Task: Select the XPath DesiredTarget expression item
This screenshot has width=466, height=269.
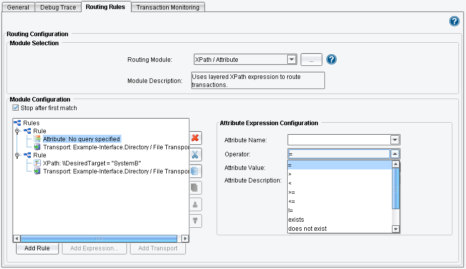Action: point(92,163)
